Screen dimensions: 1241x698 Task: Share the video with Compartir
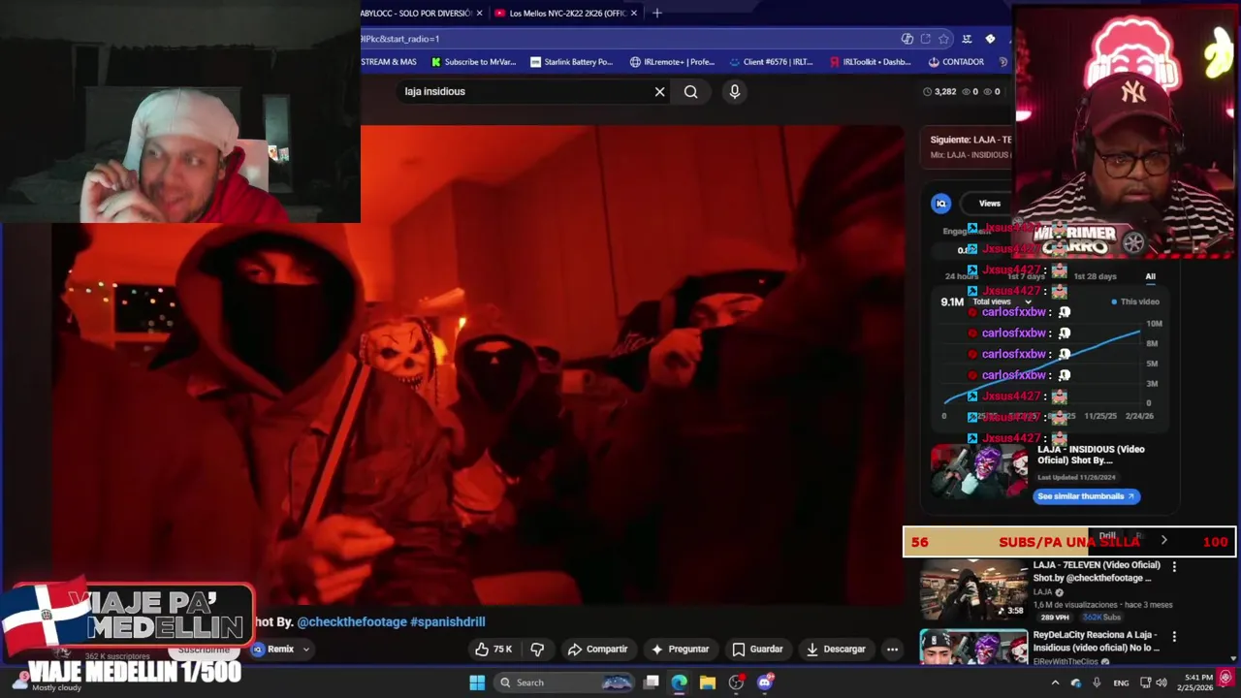(x=597, y=649)
